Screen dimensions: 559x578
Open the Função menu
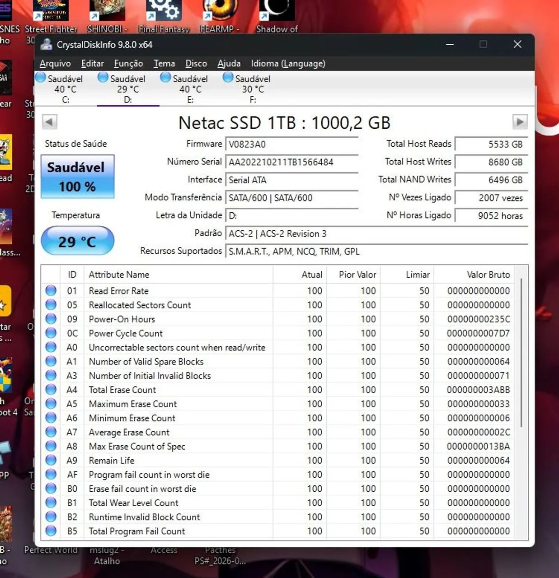click(128, 64)
